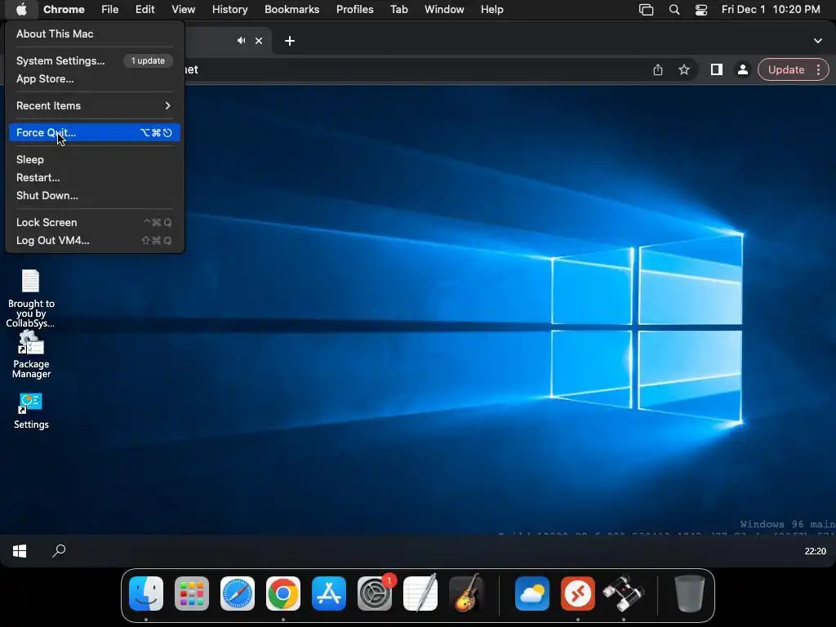Open the 'Brought to you by CollabSys' file
Image resolution: width=836 pixels, height=627 pixels.
(x=31, y=298)
